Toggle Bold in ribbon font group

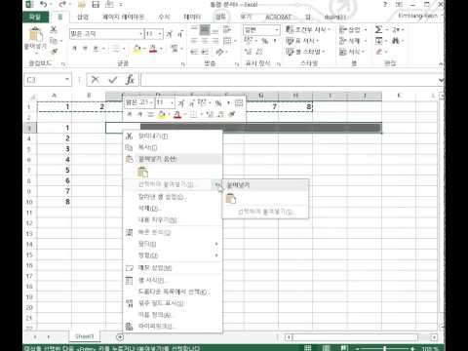pyautogui.click(x=74, y=49)
